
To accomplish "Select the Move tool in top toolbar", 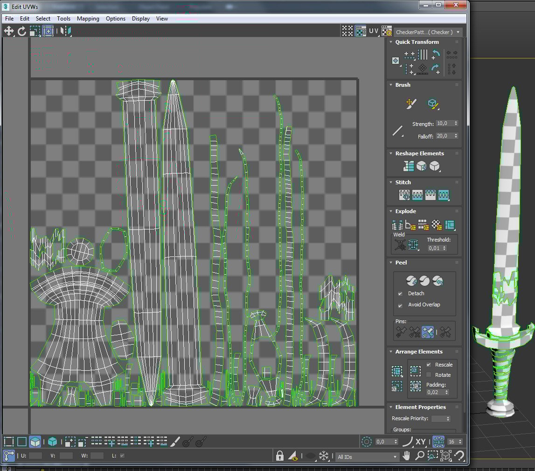I will (x=8, y=31).
